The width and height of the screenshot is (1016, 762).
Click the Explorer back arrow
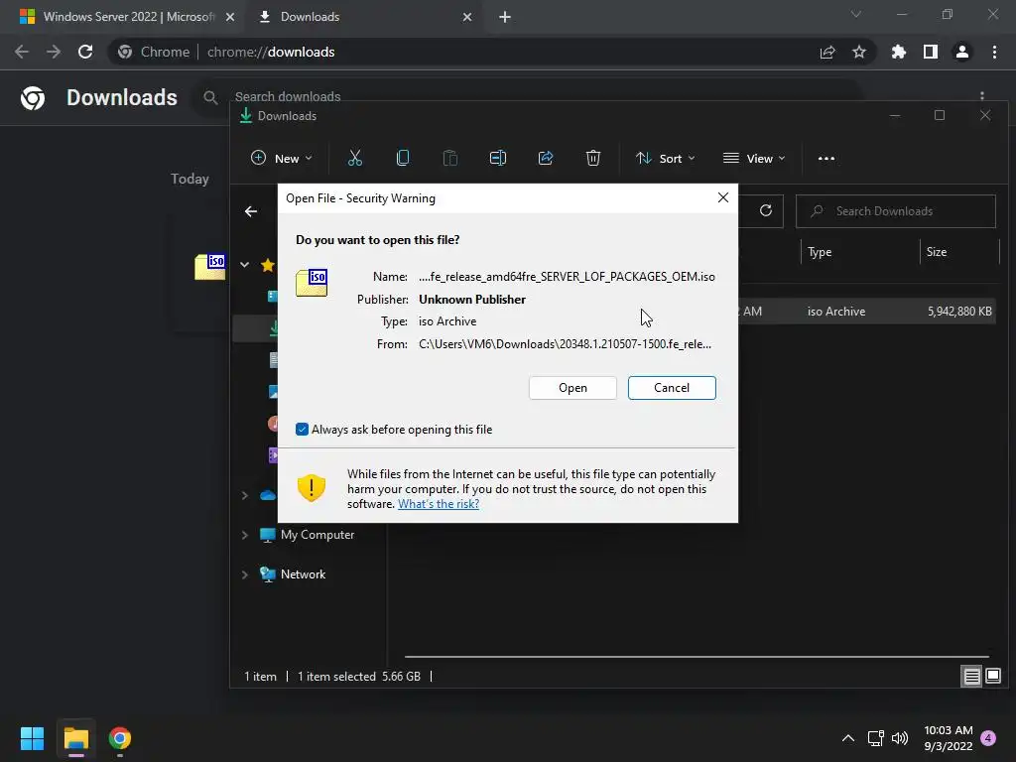click(x=251, y=211)
